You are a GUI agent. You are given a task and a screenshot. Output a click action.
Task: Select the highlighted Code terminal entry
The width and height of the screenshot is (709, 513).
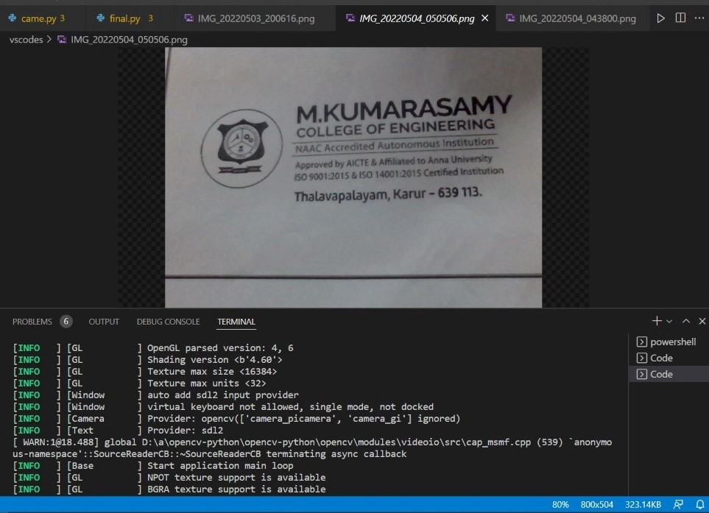(669, 374)
